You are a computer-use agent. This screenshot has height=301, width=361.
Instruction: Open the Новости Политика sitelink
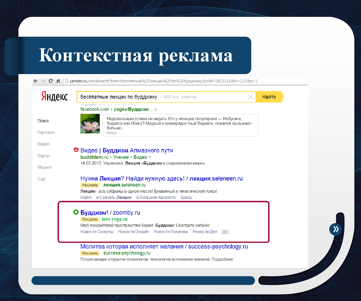point(171,232)
